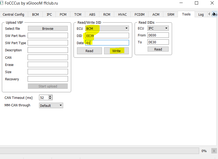This screenshot has width=218, height=159.
Task: Switch to the Central Config tab
Action: [x=13, y=14]
